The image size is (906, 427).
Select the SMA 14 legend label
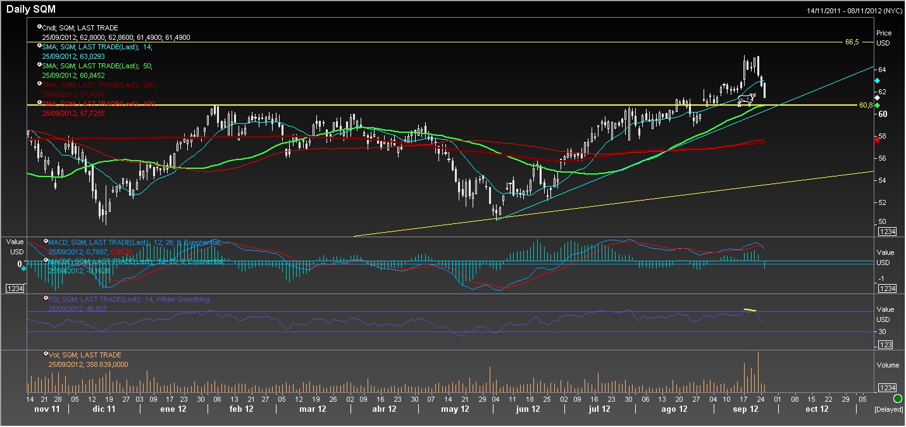(97, 47)
